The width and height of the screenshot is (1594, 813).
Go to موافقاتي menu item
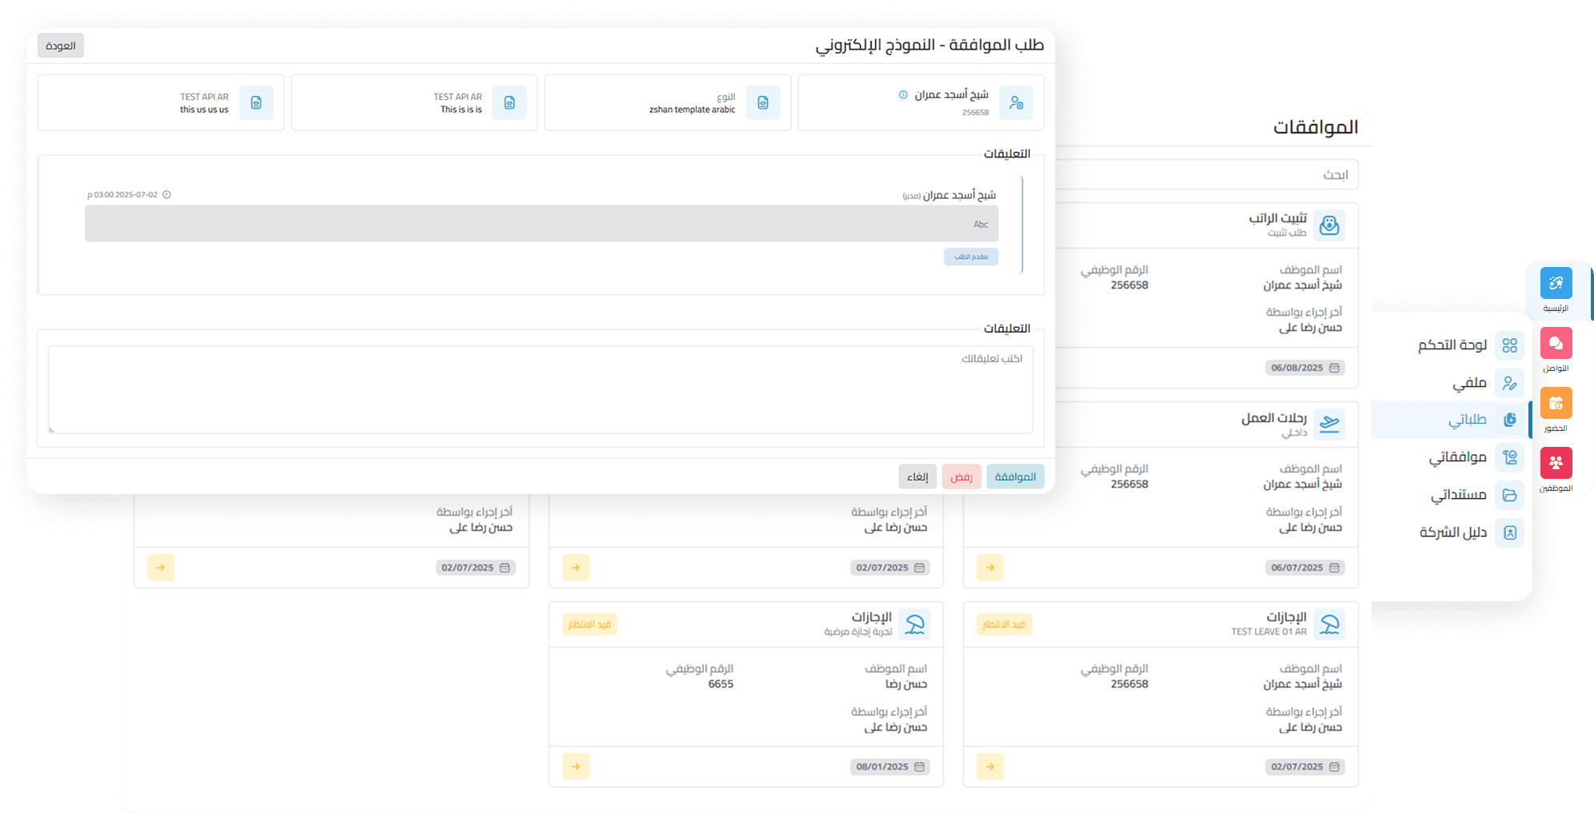tap(1457, 457)
